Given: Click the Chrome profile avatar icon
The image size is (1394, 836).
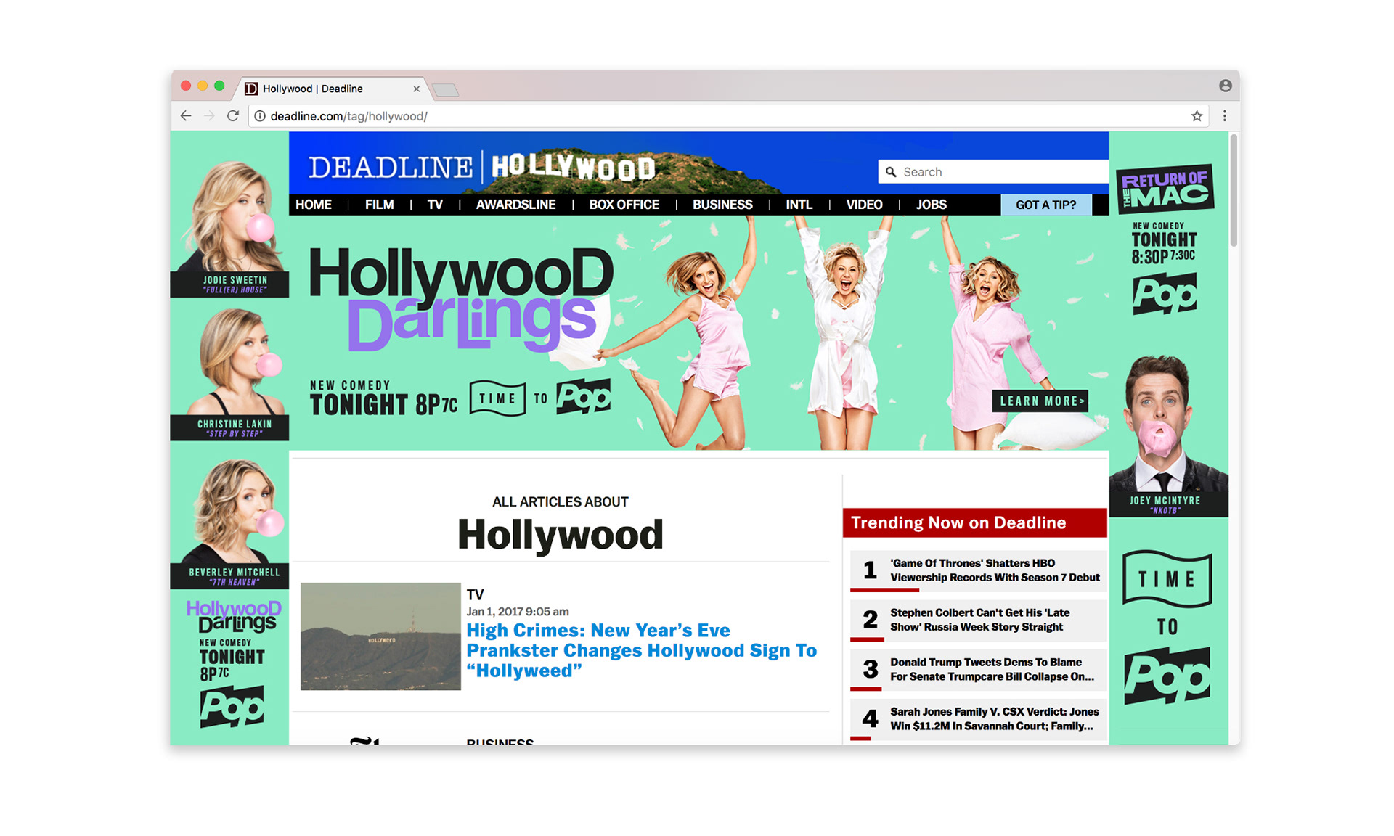Looking at the screenshot, I should pos(1225,86).
